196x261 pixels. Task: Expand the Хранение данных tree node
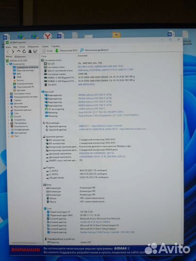(9, 110)
